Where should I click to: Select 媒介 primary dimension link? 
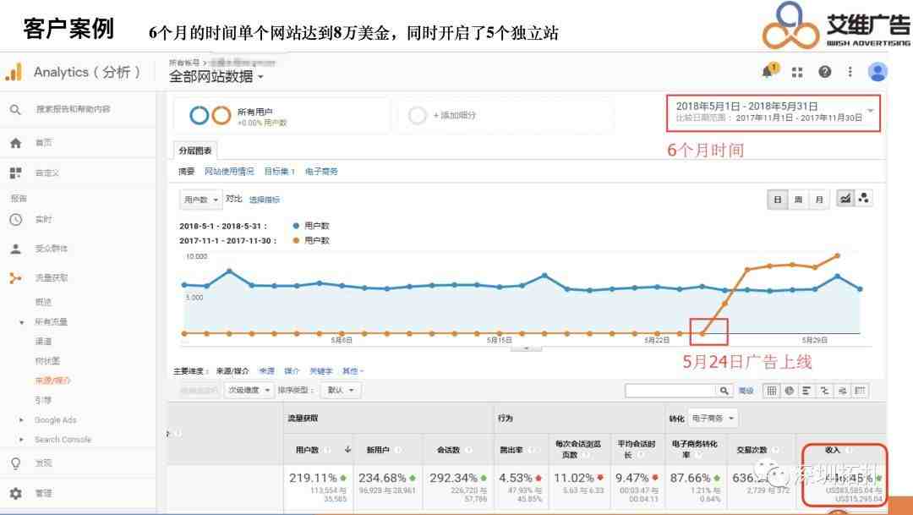click(292, 371)
